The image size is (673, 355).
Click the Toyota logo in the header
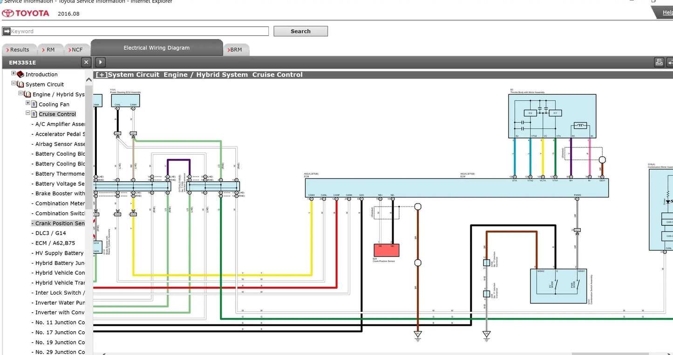point(26,13)
